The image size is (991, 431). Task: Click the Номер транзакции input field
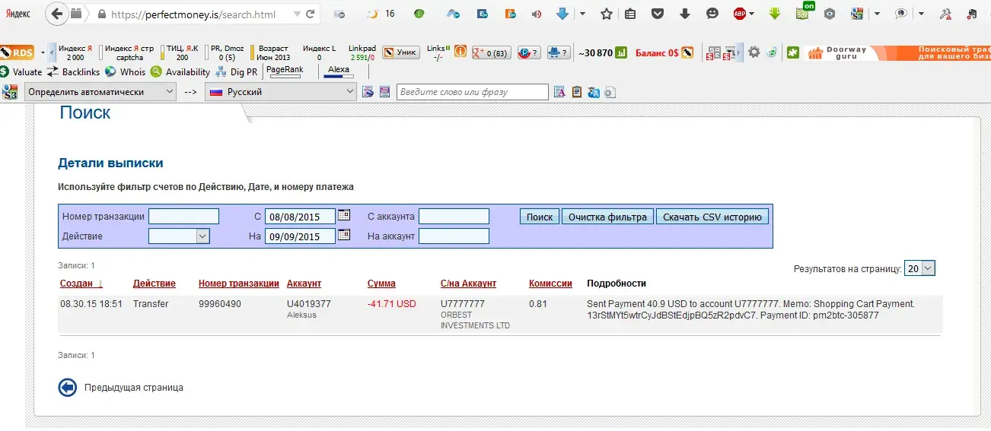[183, 217]
